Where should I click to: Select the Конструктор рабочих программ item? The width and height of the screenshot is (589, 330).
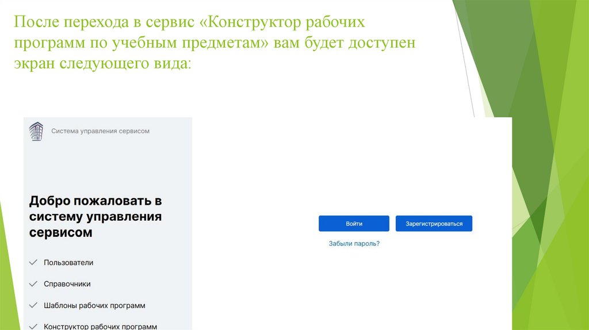coord(100,326)
